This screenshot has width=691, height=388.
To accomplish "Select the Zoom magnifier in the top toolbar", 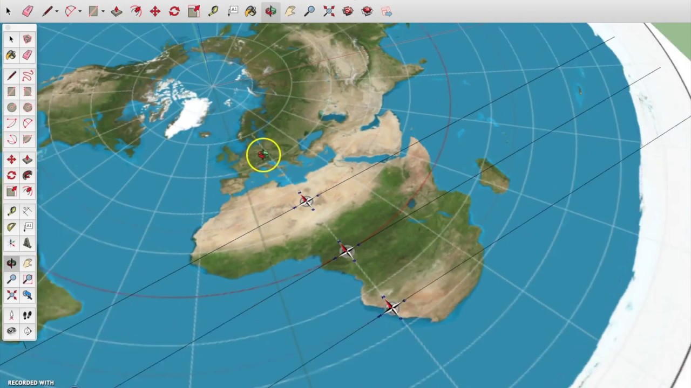I will (309, 11).
